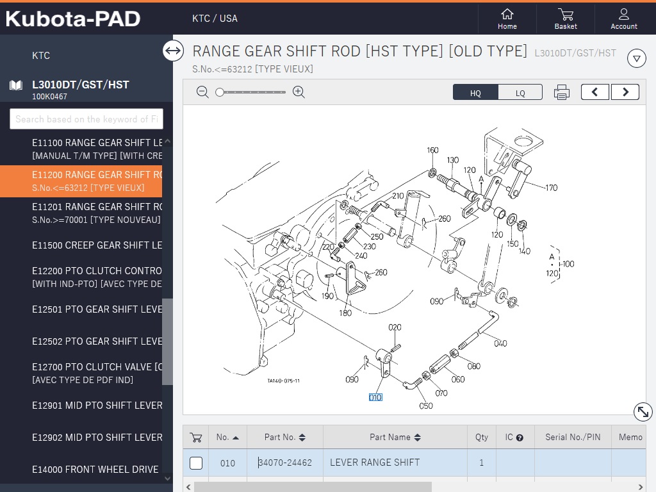Collapse sidebar with double-arrow button
This screenshot has width=656, height=492.
point(173,51)
